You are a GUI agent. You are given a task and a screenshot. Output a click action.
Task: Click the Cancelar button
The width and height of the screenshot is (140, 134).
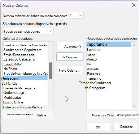pyautogui.click(x=125, y=127)
